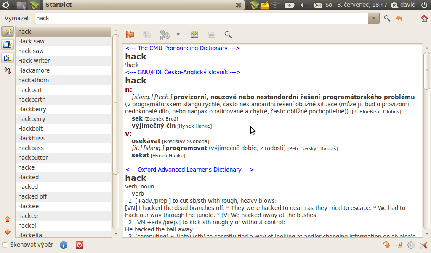The width and height of the screenshot is (431, 253).
Task: Select "Hackamore" in word list
Action: tap(64, 70)
